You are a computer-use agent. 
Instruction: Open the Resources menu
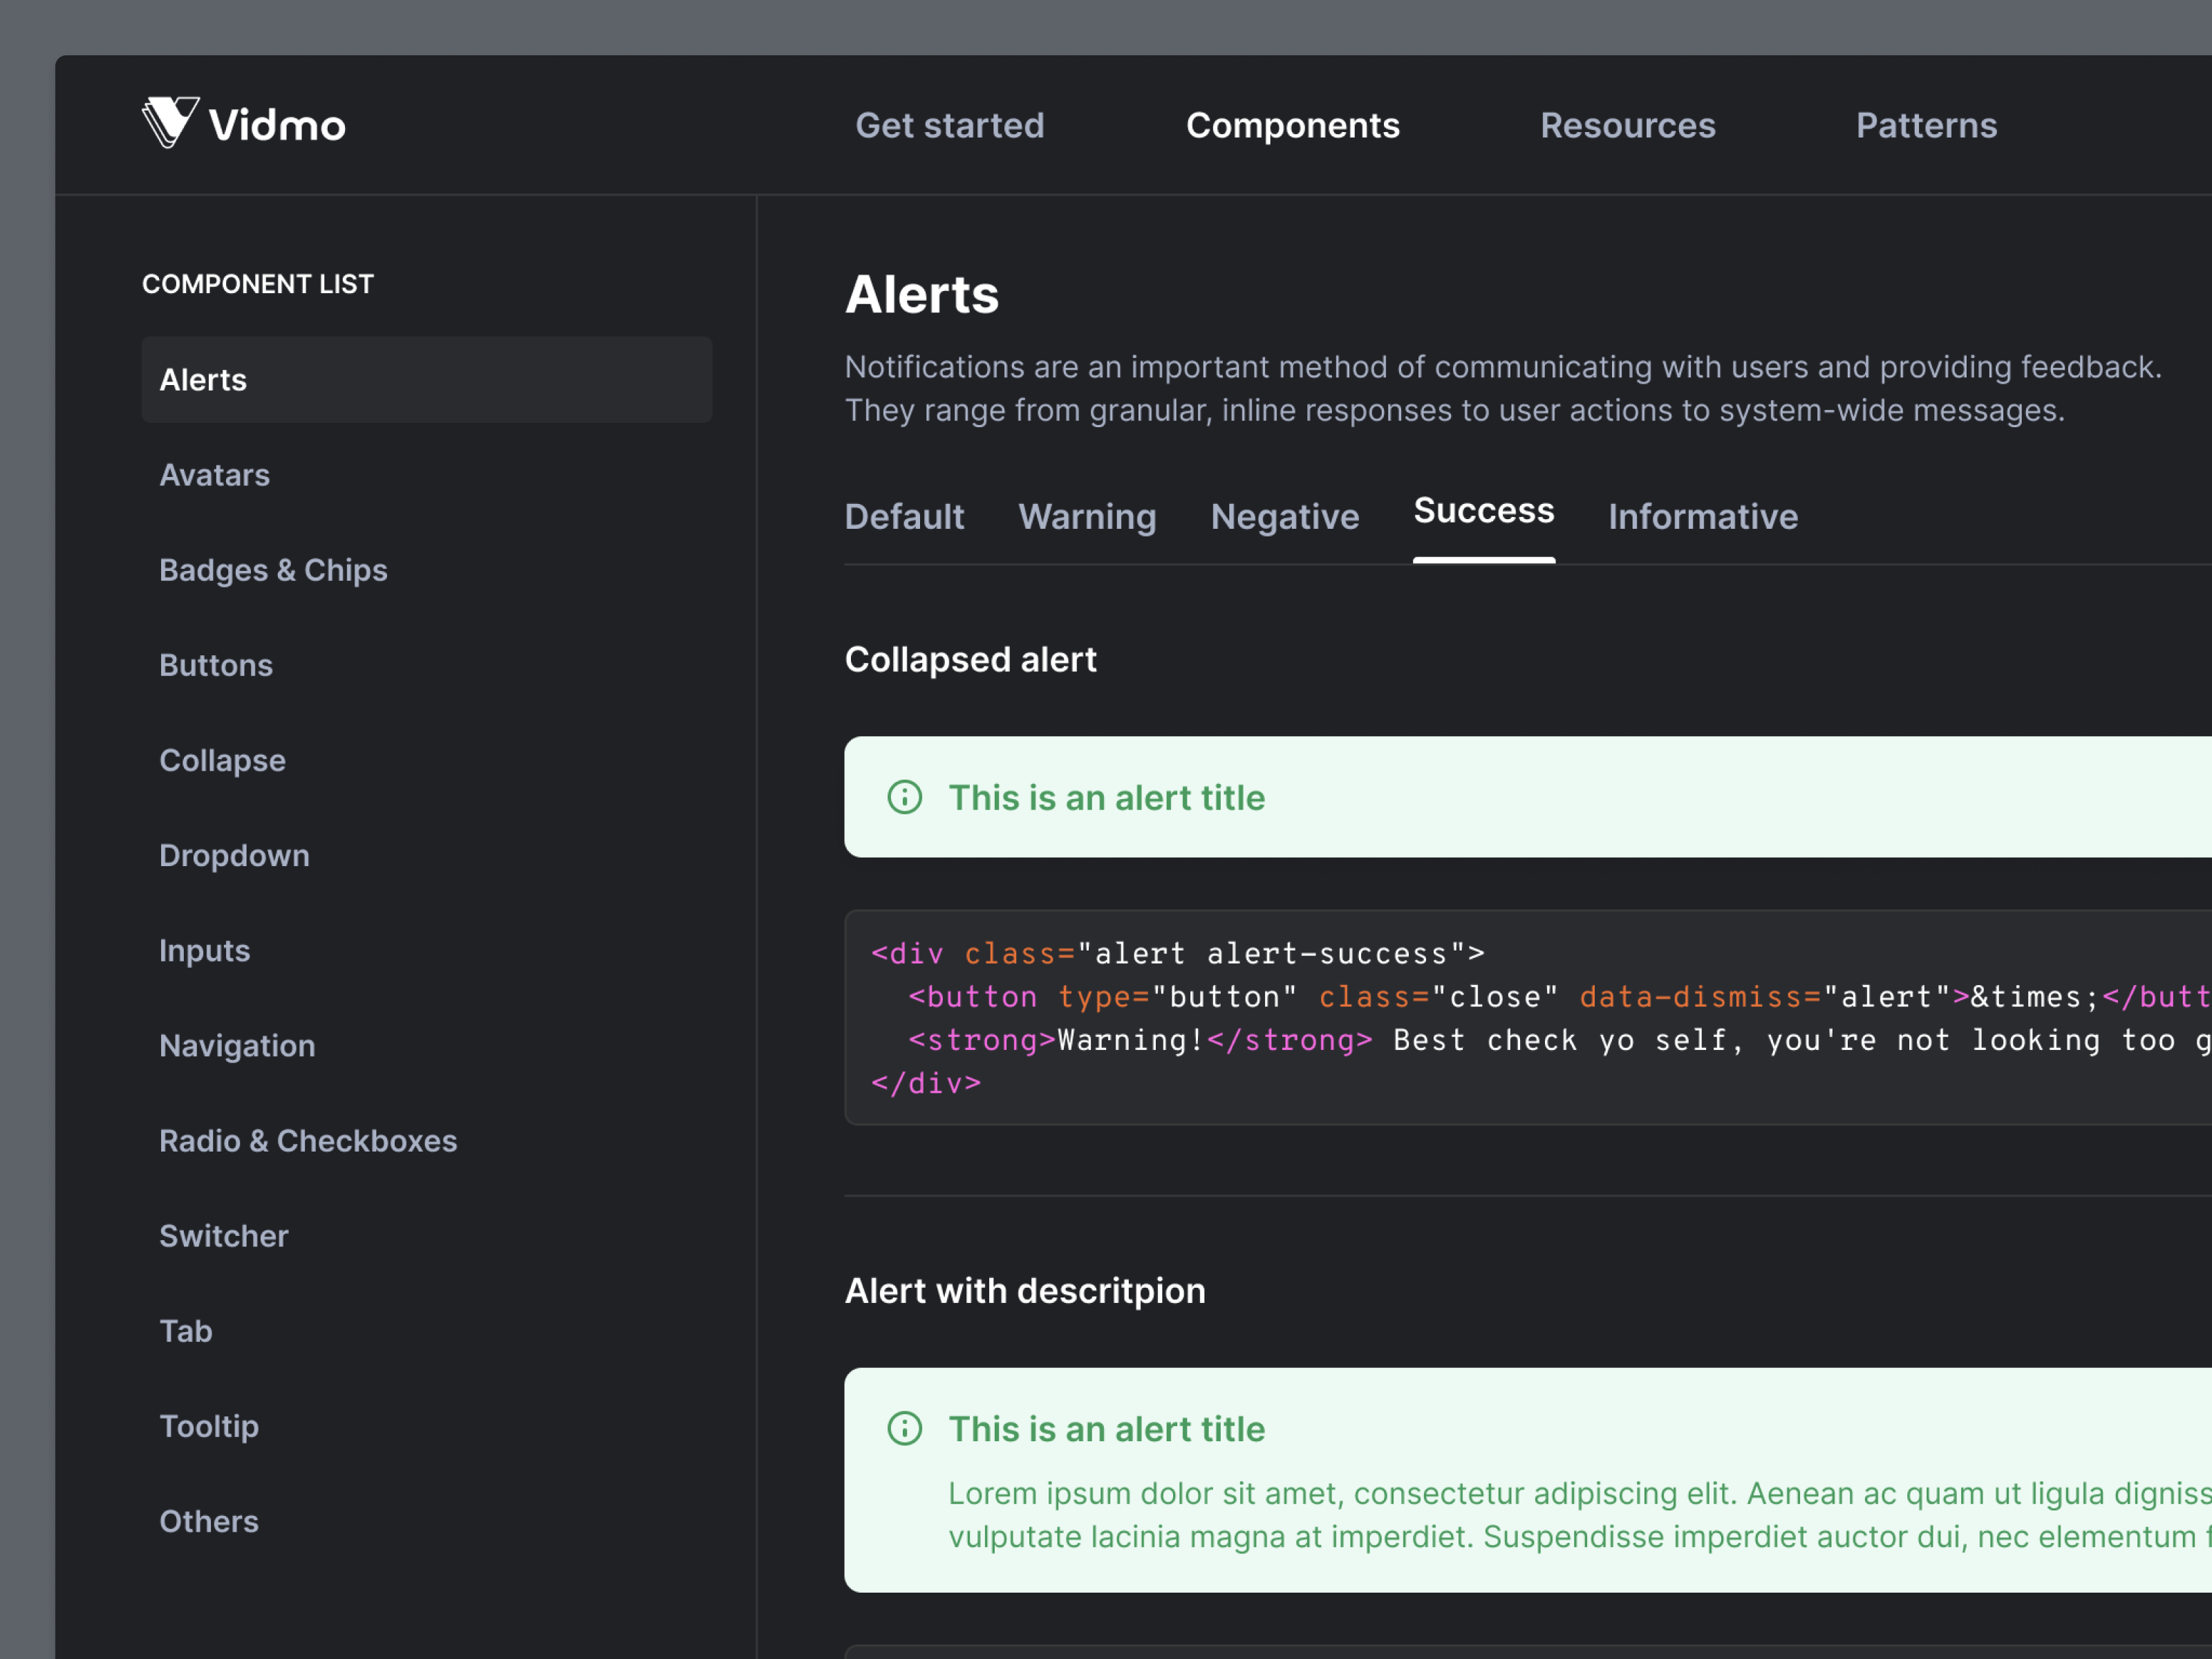pos(1627,125)
